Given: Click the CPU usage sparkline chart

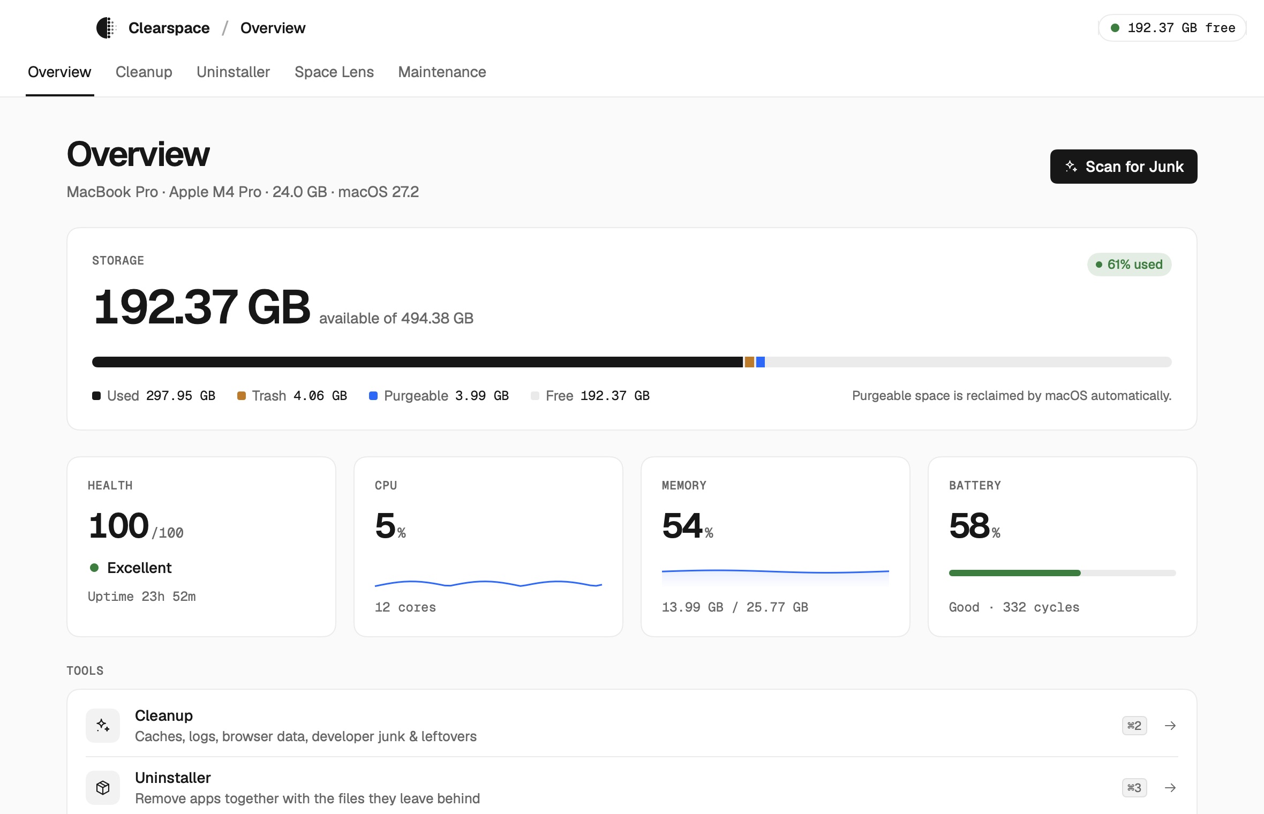Looking at the screenshot, I should point(488,583).
